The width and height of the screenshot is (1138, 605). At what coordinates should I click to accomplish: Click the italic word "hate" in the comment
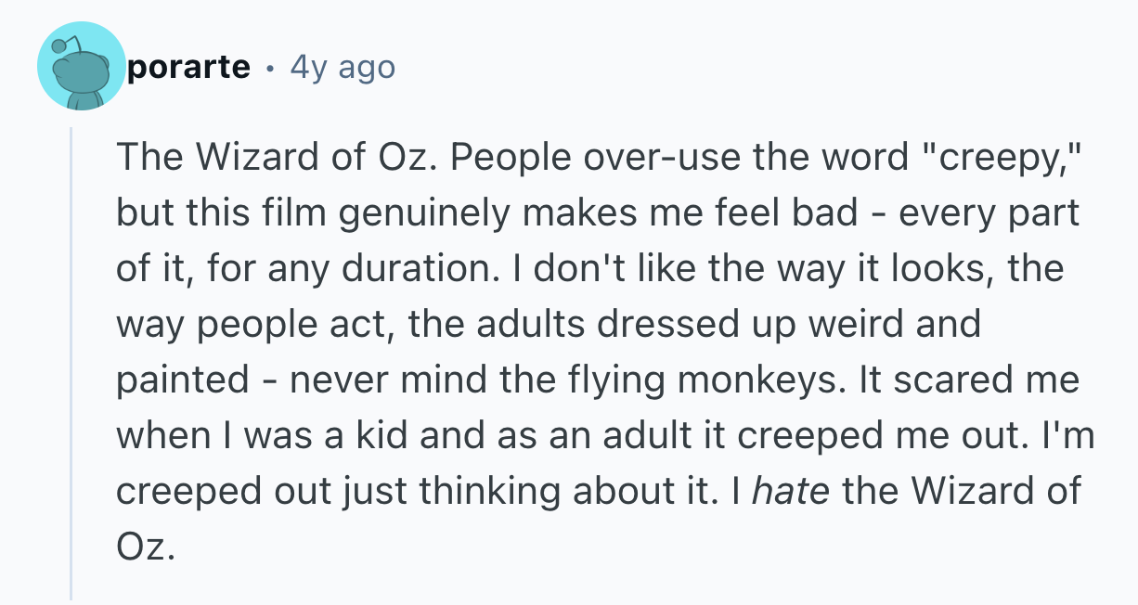pyautogui.click(x=792, y=491)
